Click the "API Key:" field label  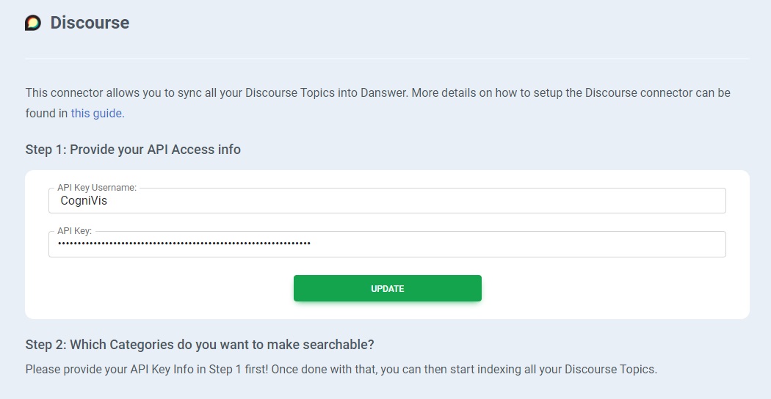[x=74, y=231]
